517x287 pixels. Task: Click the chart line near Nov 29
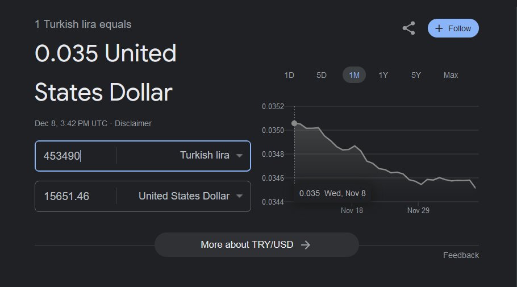[418, 183]
